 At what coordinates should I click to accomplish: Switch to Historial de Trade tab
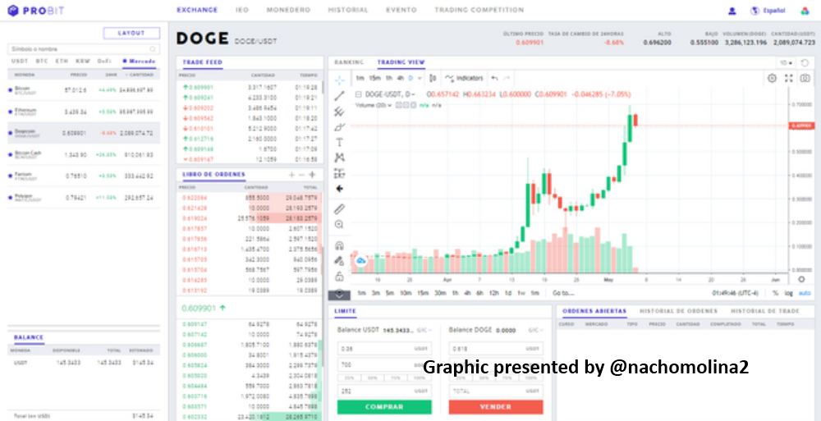765,311
